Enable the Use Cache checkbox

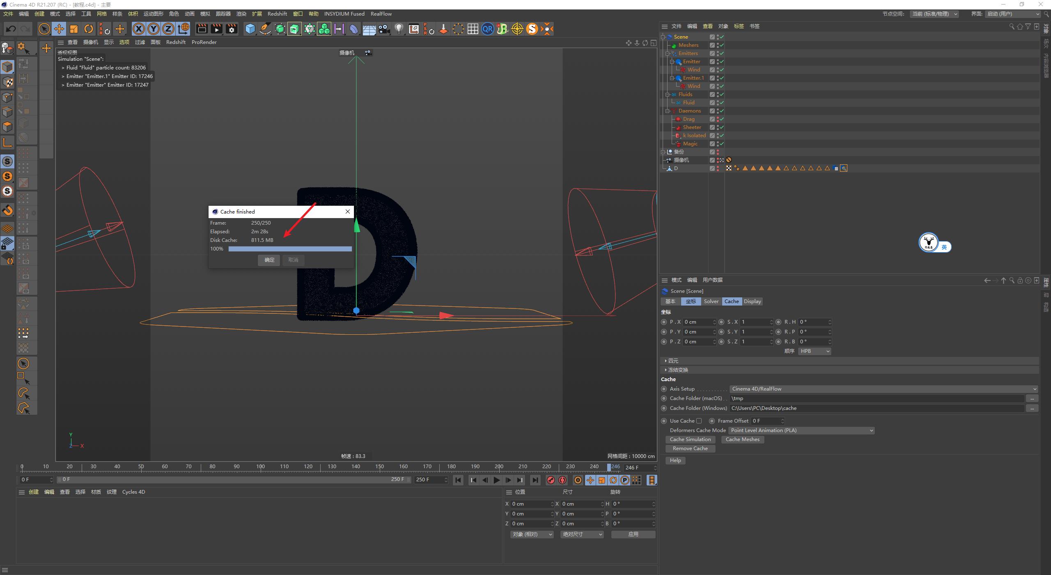point(699,421)
